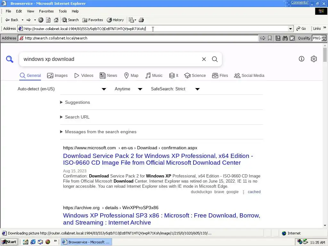Open the Tools menu
Screen dimensions: 328x246
[63, 11]
